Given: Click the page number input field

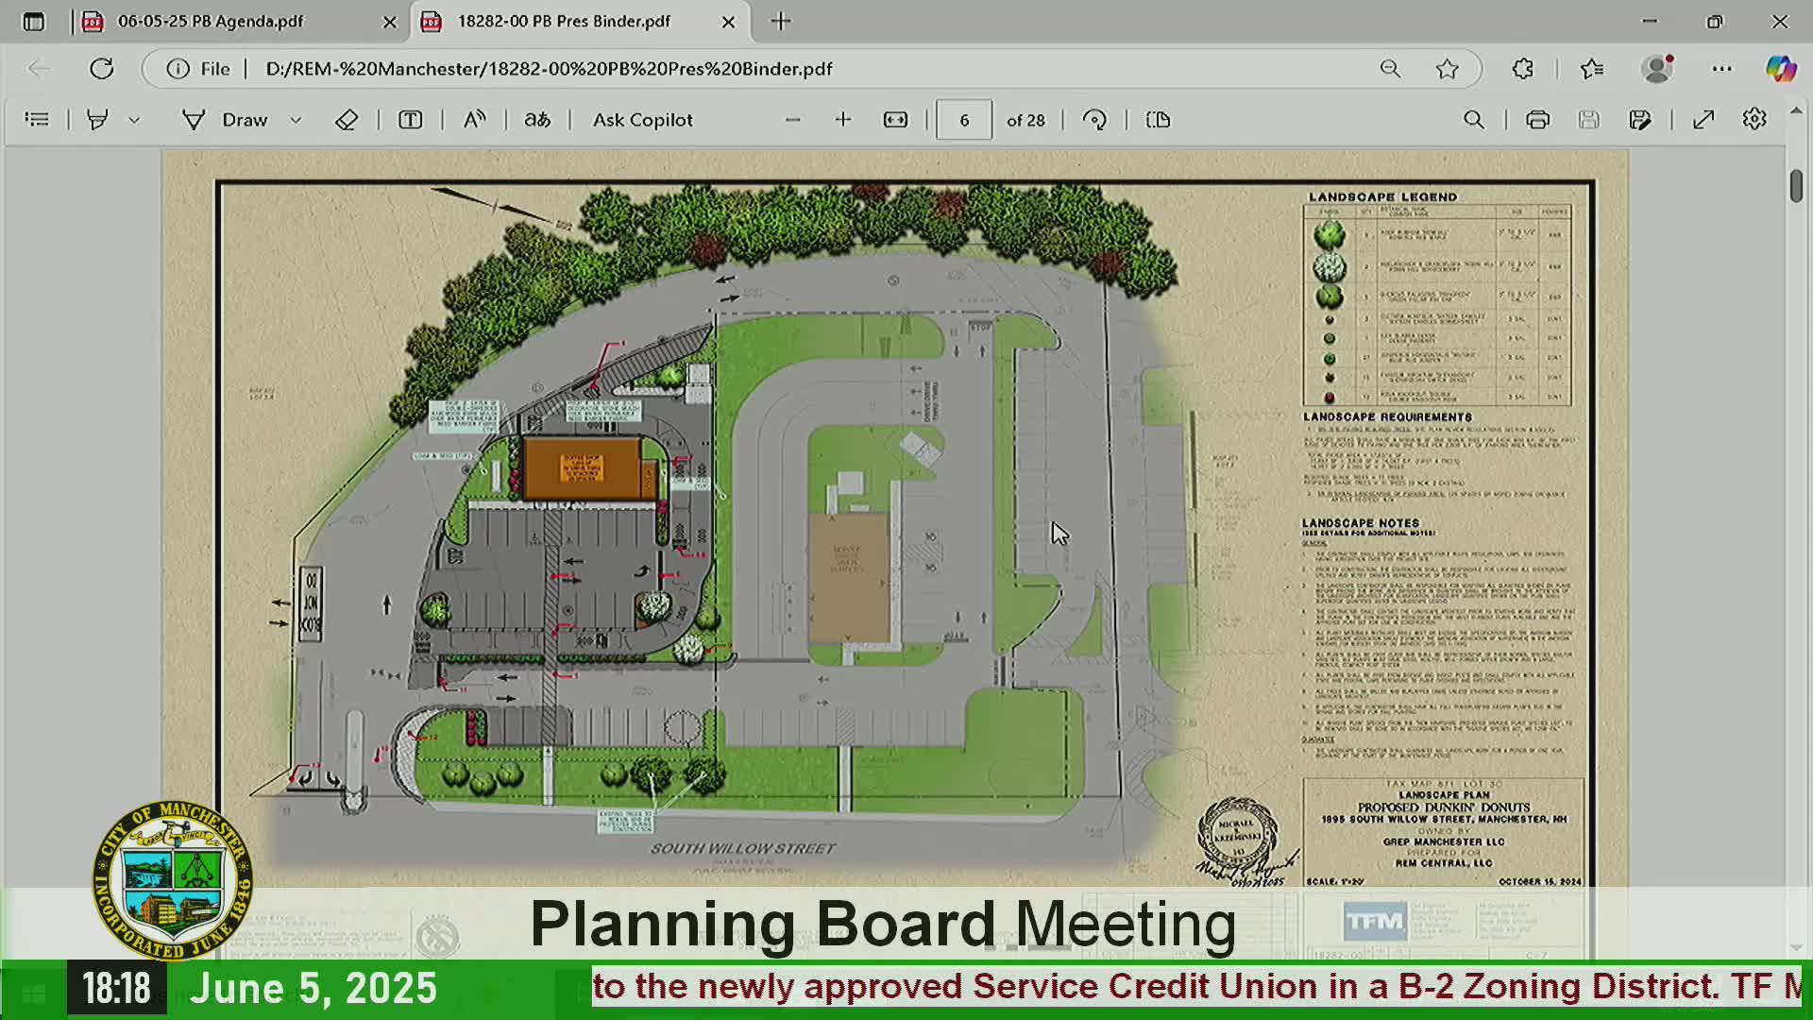Looking at the screenshot, I should 963,120.
